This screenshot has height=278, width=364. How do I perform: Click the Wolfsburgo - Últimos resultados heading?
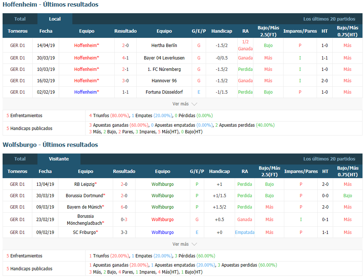click(50, 145)
